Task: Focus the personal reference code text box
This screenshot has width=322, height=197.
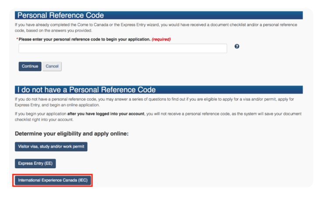Action: [x=123, y=48]
